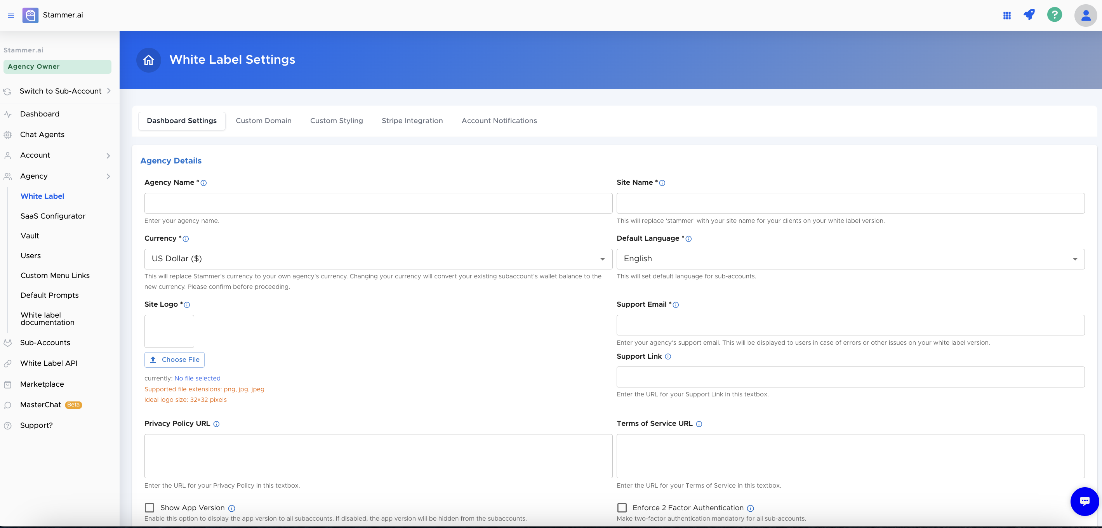The image size is (1102, 528).
Task: Open the Stripe Integration tab
Action: point(412,121)
